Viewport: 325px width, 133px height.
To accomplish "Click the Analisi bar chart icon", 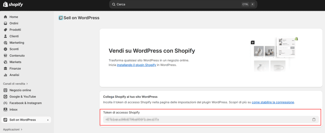I will click(6, 75).
